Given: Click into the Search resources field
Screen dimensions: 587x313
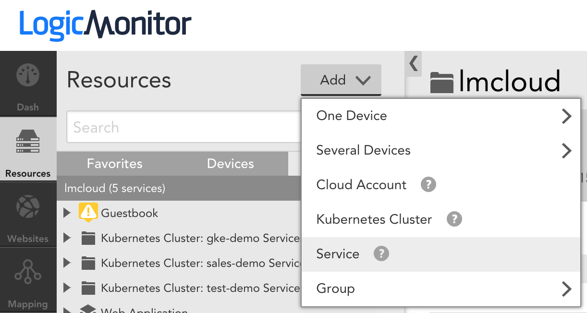Looking at the screenshot, I should coord(184,127).
